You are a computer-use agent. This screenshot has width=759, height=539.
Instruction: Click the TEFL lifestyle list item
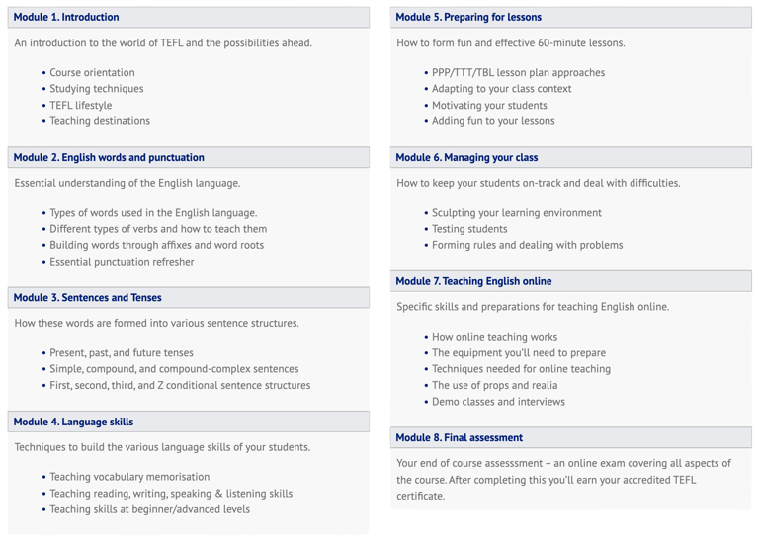[81, 105]
